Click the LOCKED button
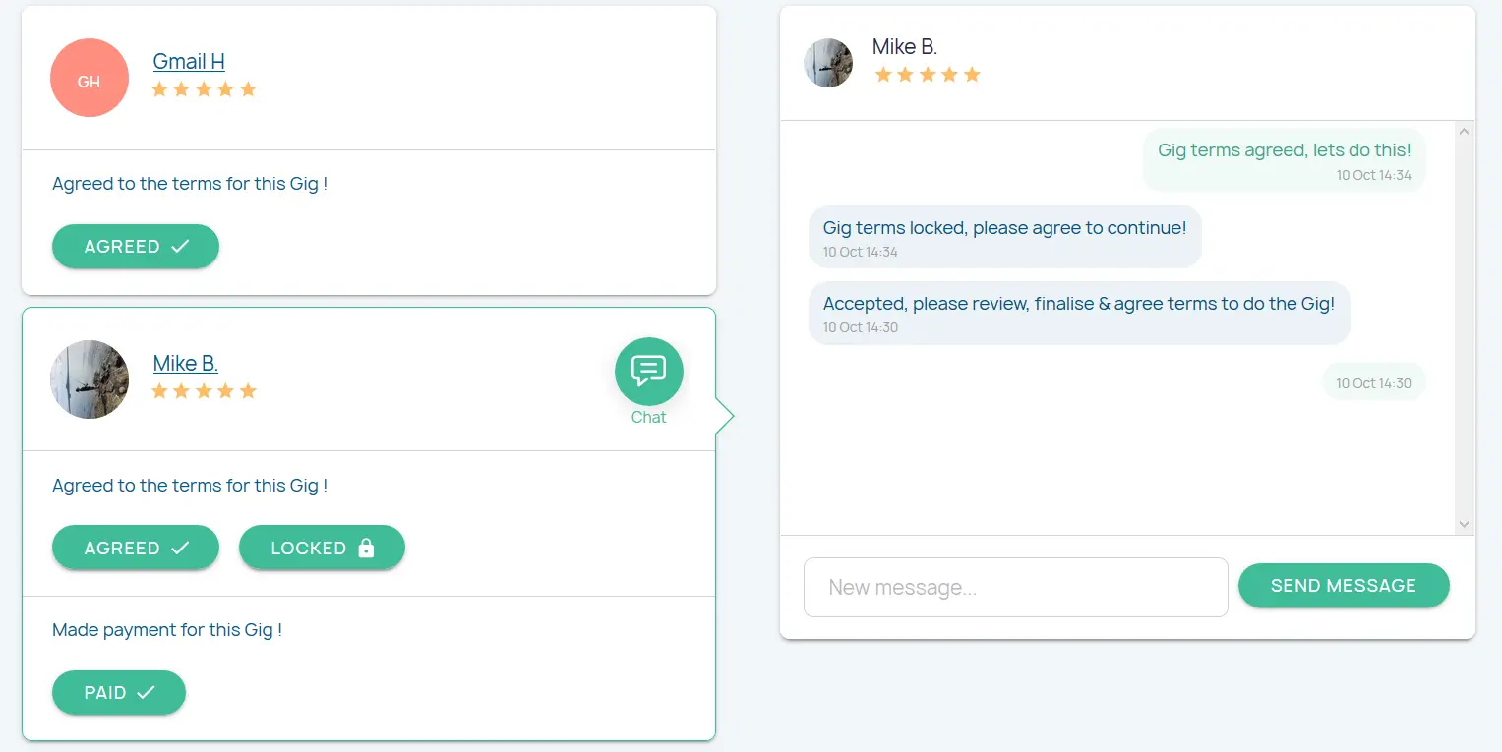The width and height of the screenshot is (1502, 752). [x=322, y=549]
